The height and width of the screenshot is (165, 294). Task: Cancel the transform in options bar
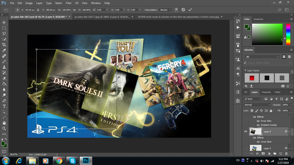(183, 10)
